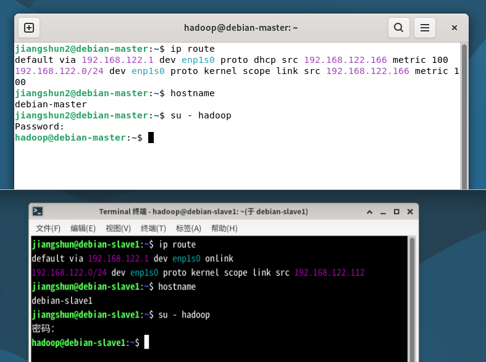Focus the hadoop@debian-master command prompt cursor
Image resolution: width=486 pixels, height=362 pixels.
pyautogui.click(x=151, y=138)
